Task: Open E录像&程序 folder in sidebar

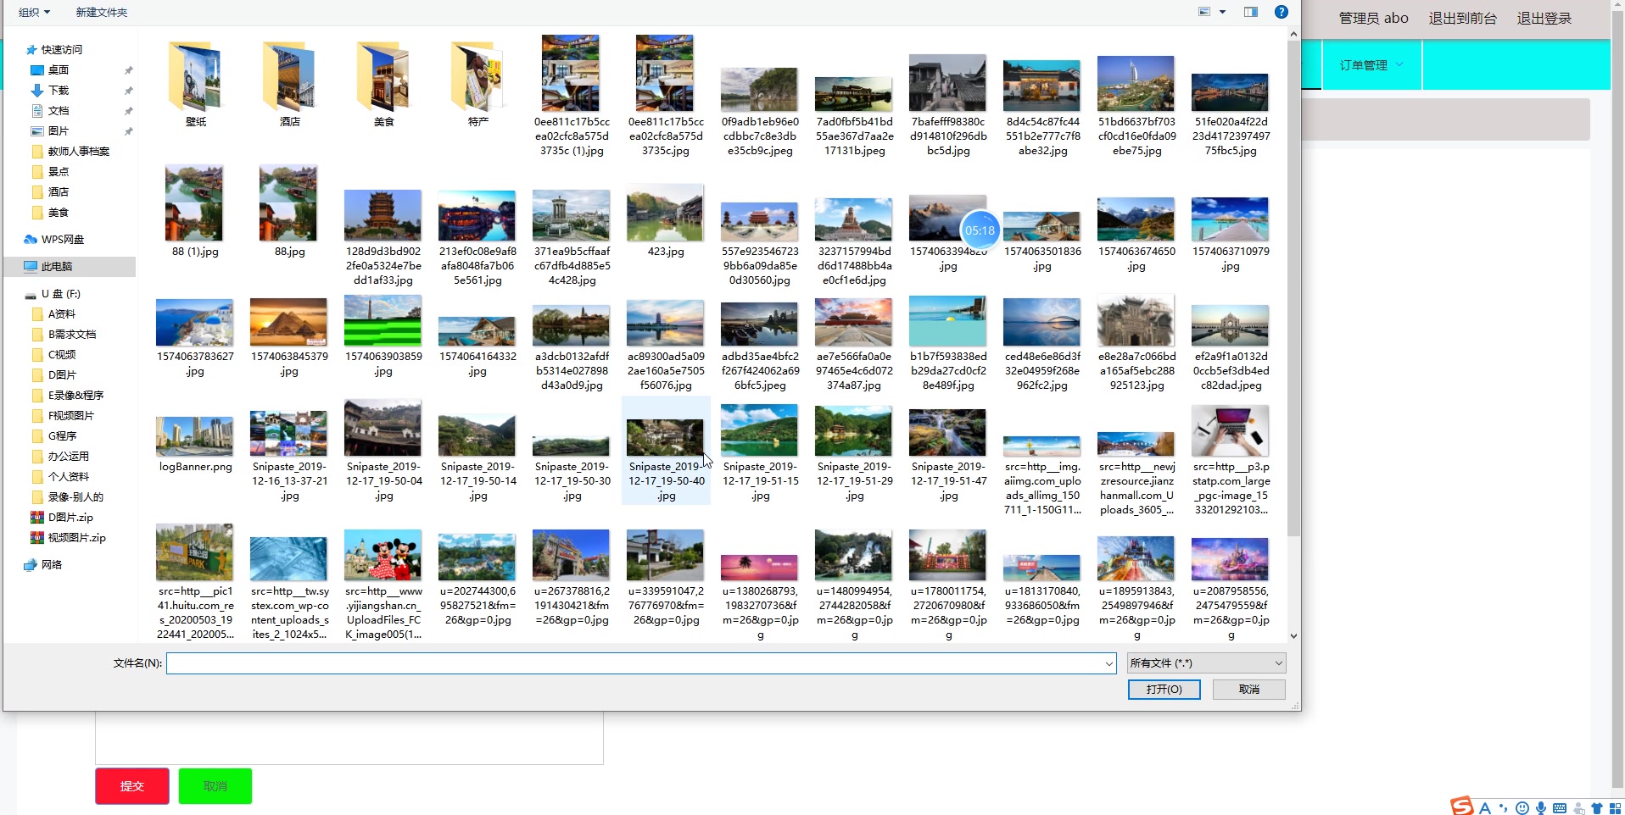Action: [x=75, y=396]
